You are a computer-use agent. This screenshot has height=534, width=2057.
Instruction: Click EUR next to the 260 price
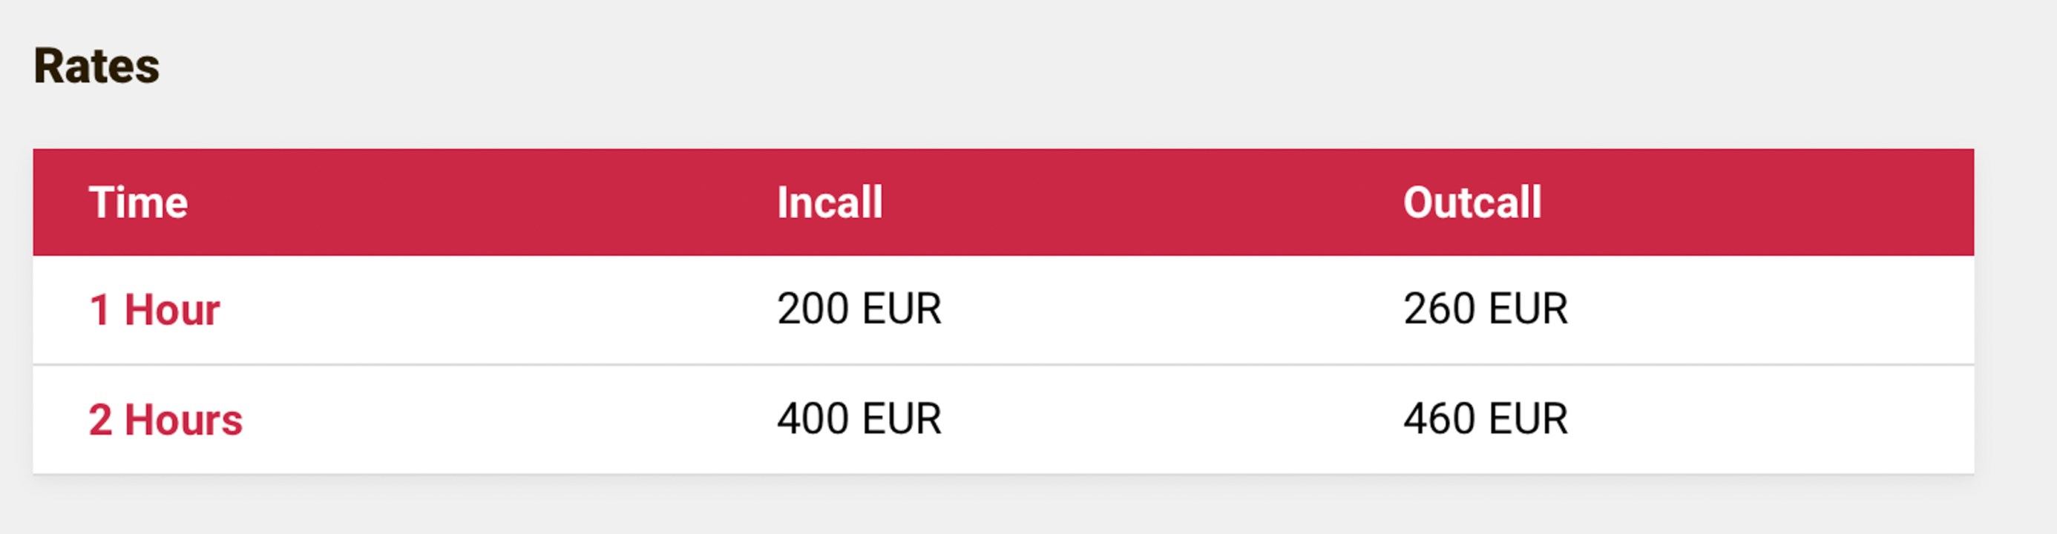(x=1529, y=309)
